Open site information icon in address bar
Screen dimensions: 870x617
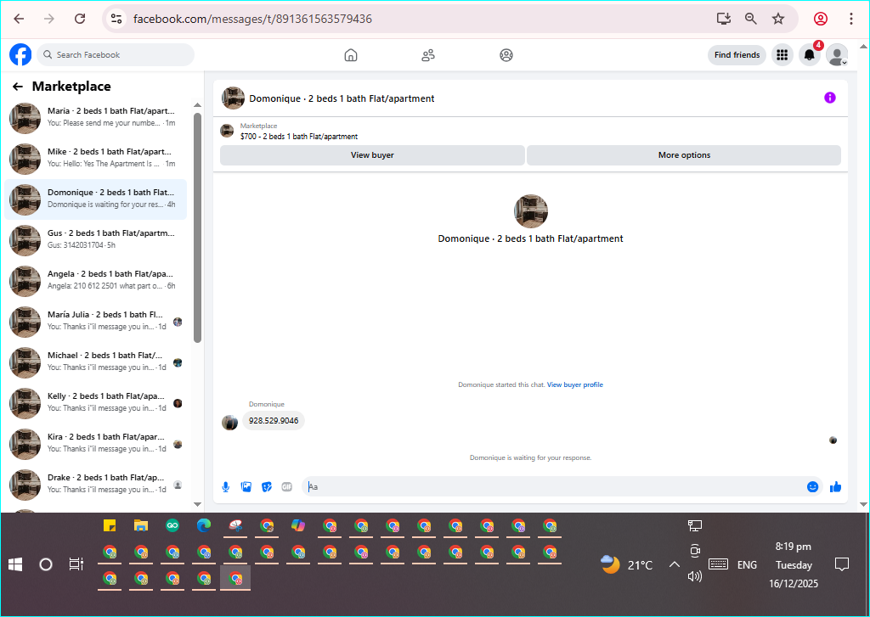pos(116,19)
